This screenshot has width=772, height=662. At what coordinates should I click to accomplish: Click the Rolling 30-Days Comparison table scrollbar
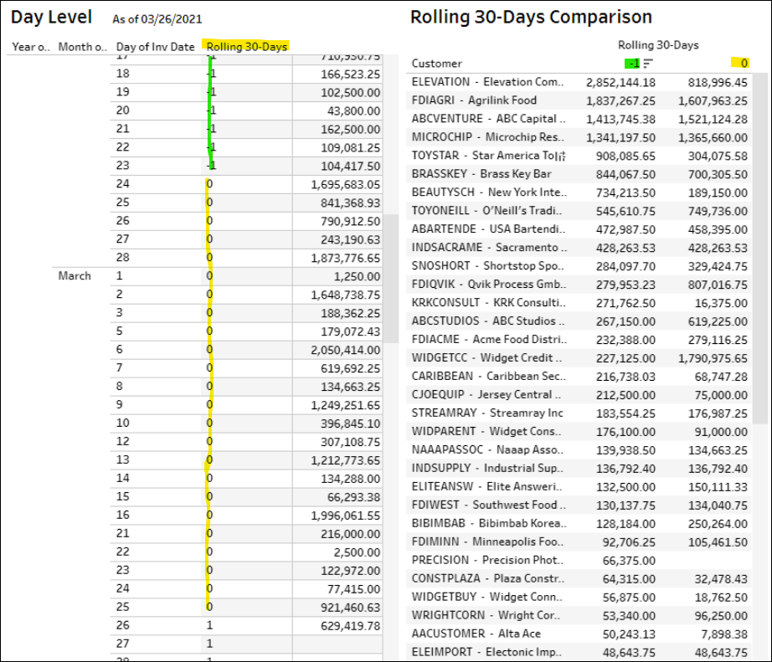pyautogui.click(x=759, y=251)
